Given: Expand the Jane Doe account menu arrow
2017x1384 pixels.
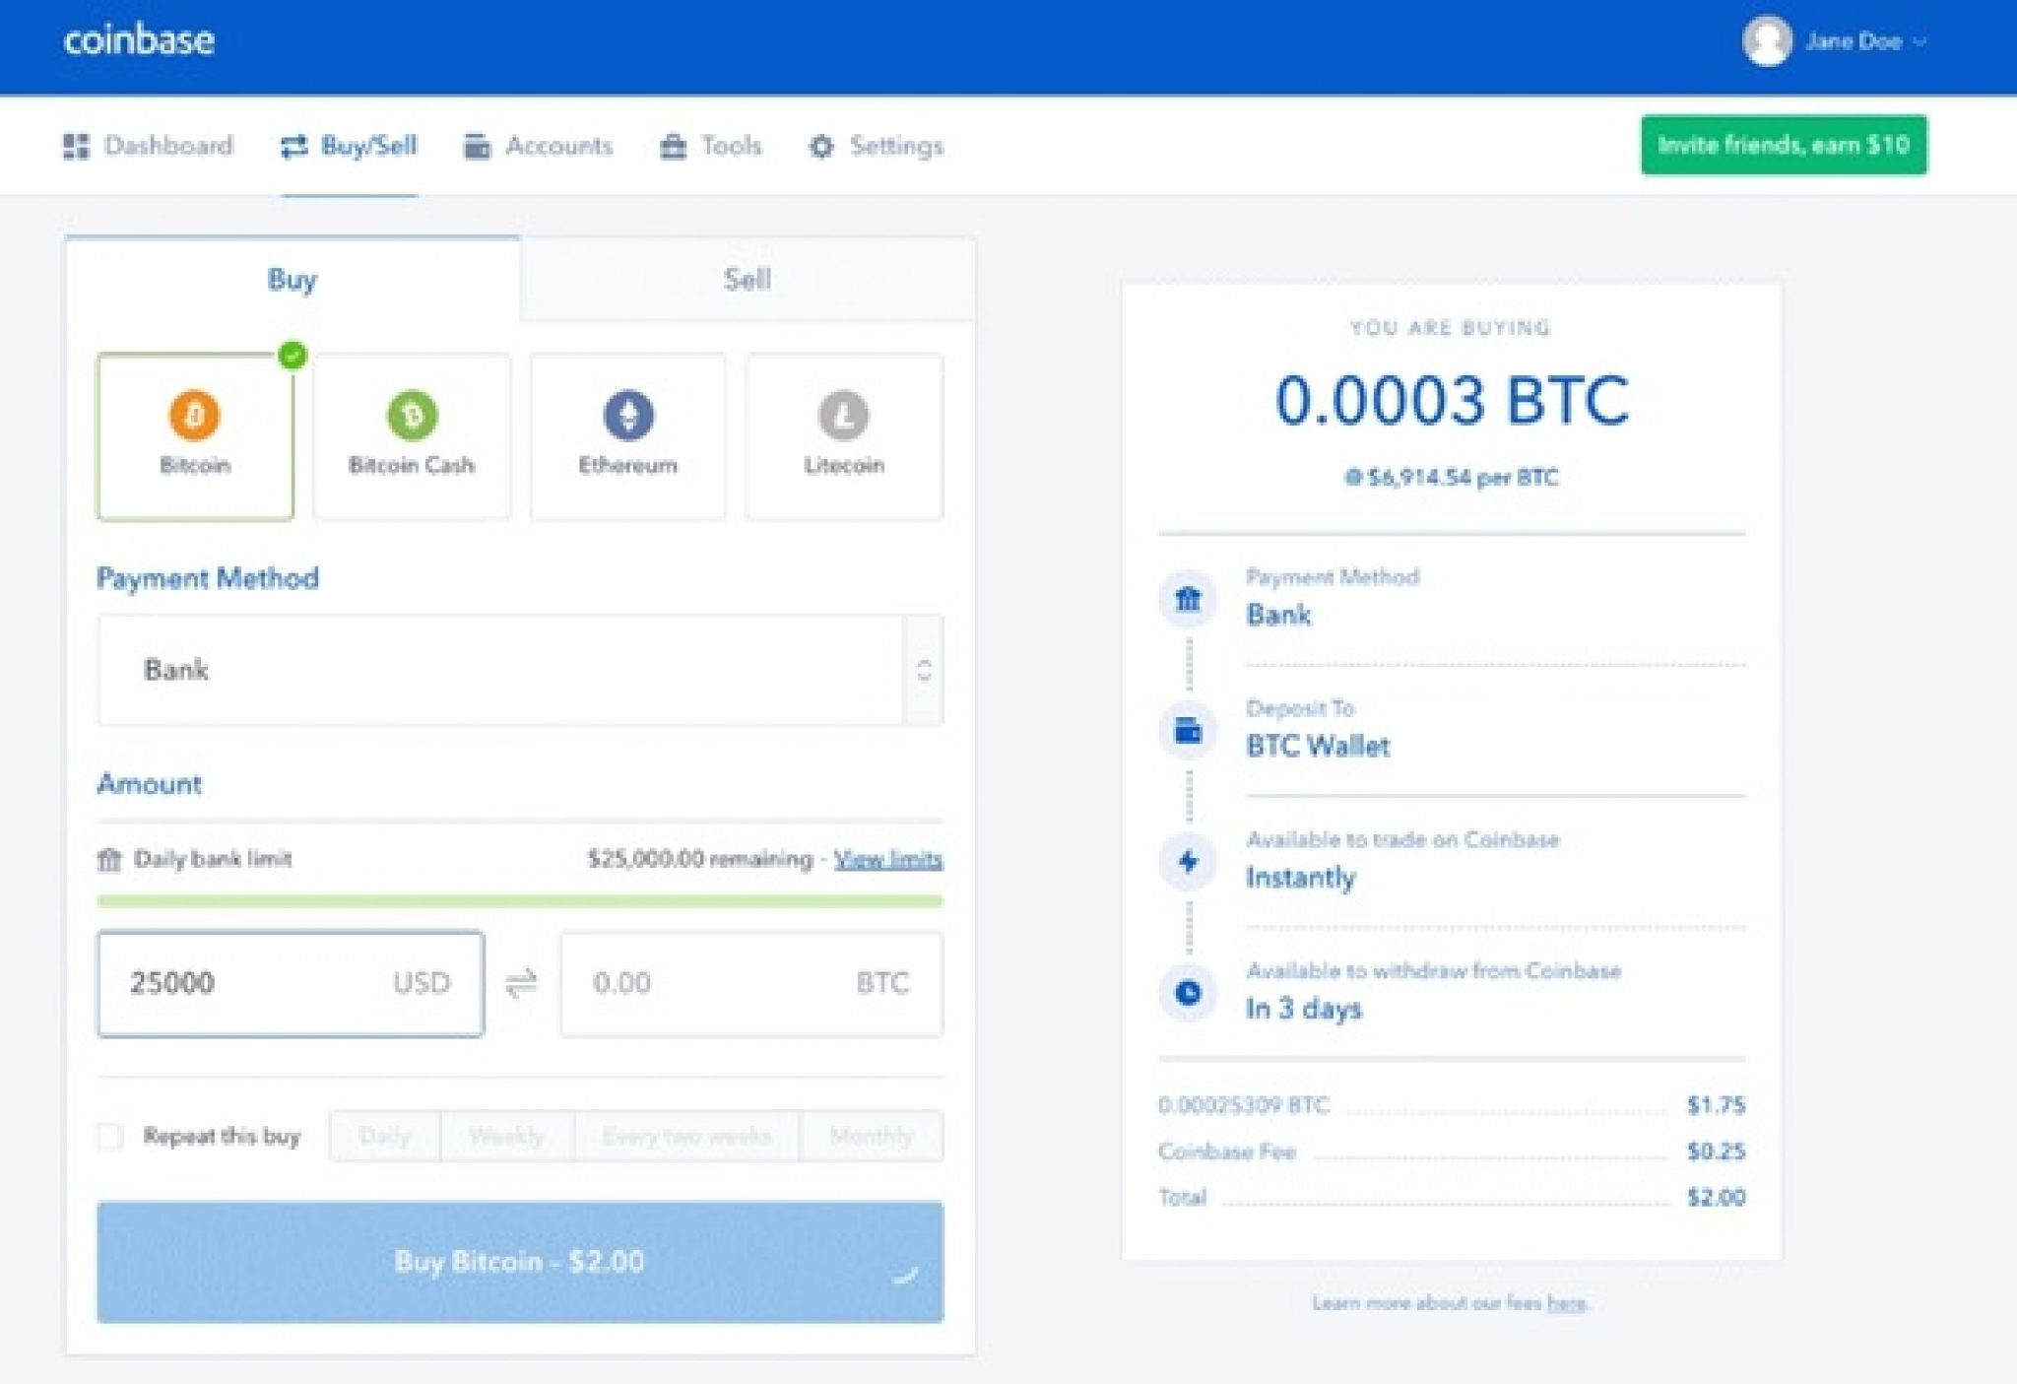Looking at the screenshot, I should click(1919, 41).
